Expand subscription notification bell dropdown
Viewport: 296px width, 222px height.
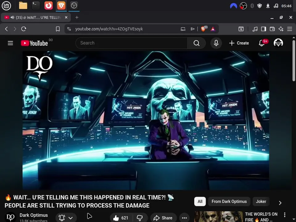[x=66, y=218]
